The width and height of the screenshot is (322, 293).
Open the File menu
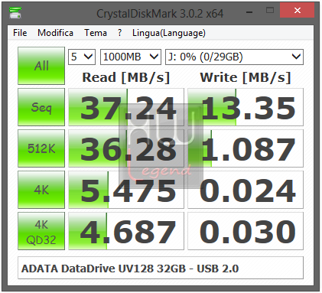[20, 33]
